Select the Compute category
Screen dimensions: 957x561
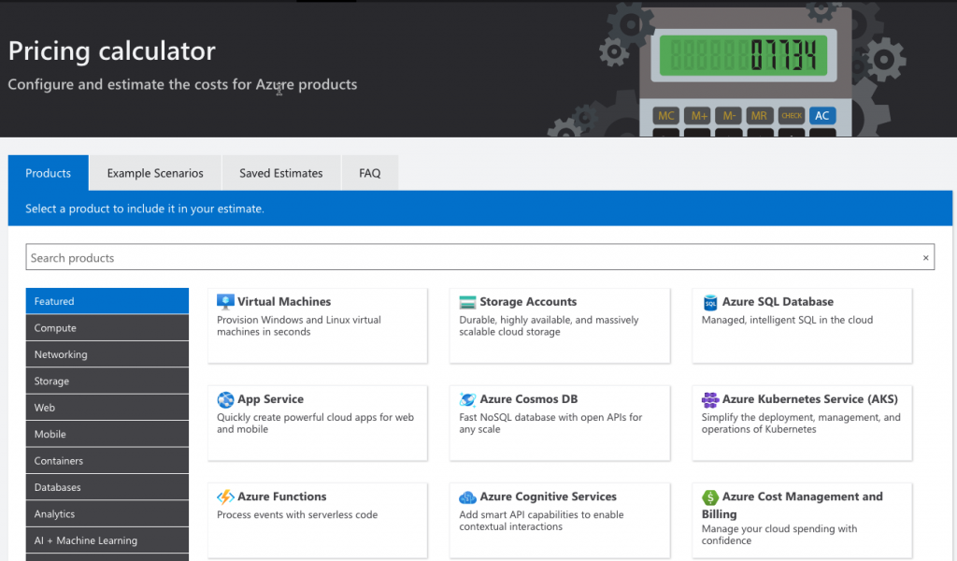(107, 328)
